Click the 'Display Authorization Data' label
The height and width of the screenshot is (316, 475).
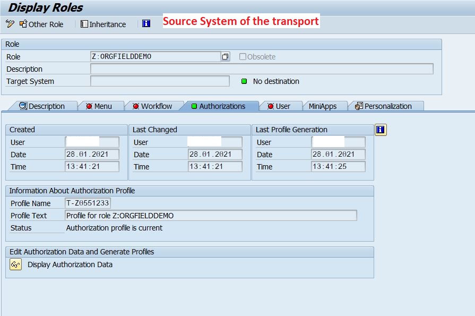[70, 264]
